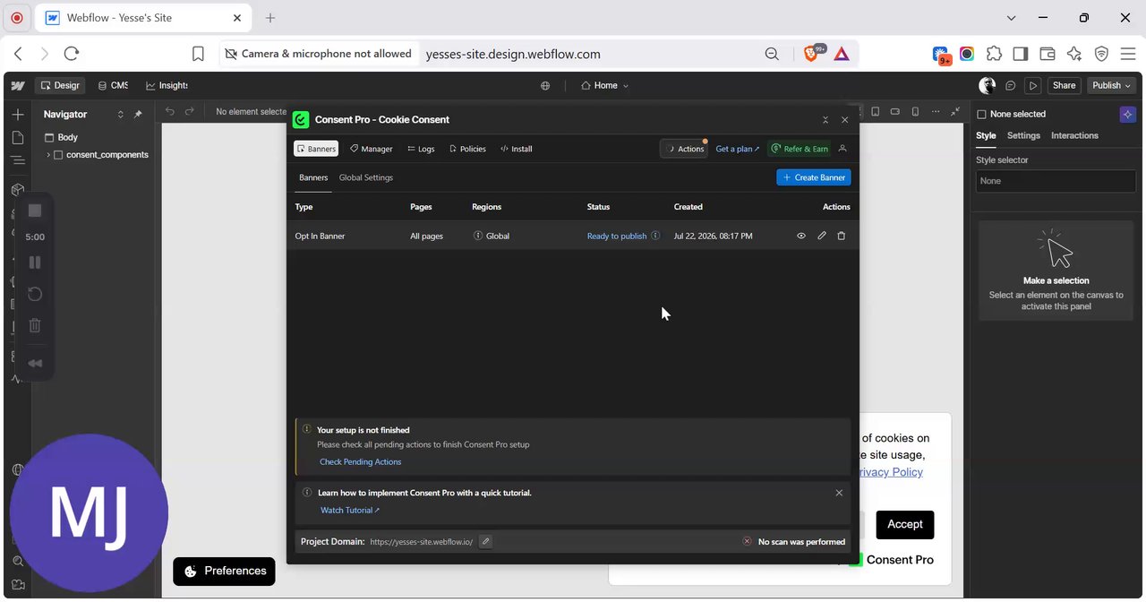Edit the Opt In Banner with pencil icon

[822, 236]
